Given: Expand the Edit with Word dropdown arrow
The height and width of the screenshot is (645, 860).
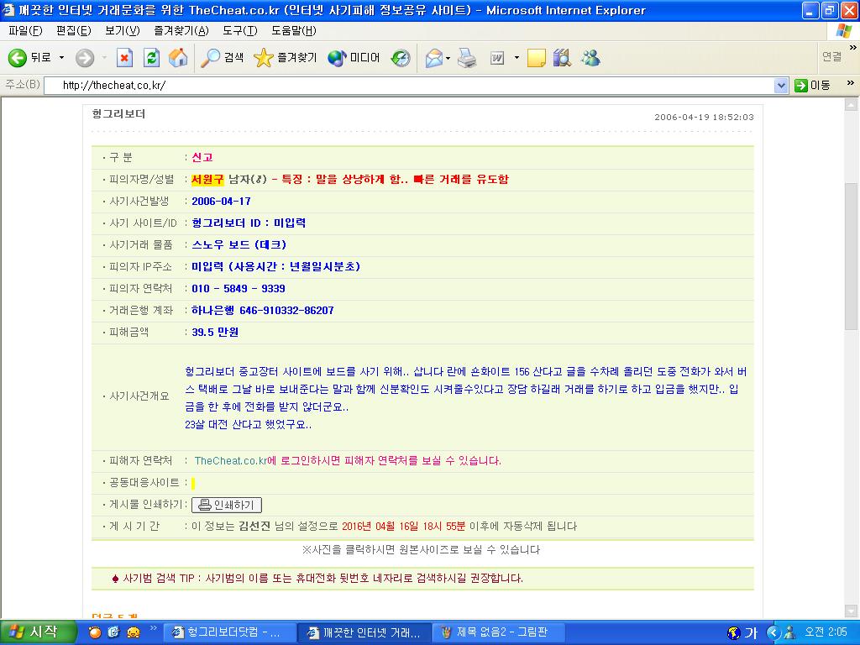Looking at the screenshot, I should coord(517,58).
